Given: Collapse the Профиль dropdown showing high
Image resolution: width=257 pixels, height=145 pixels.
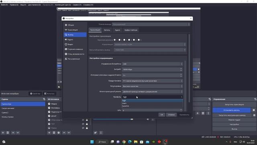Looking at the screenshot, I should pos(152,97).
